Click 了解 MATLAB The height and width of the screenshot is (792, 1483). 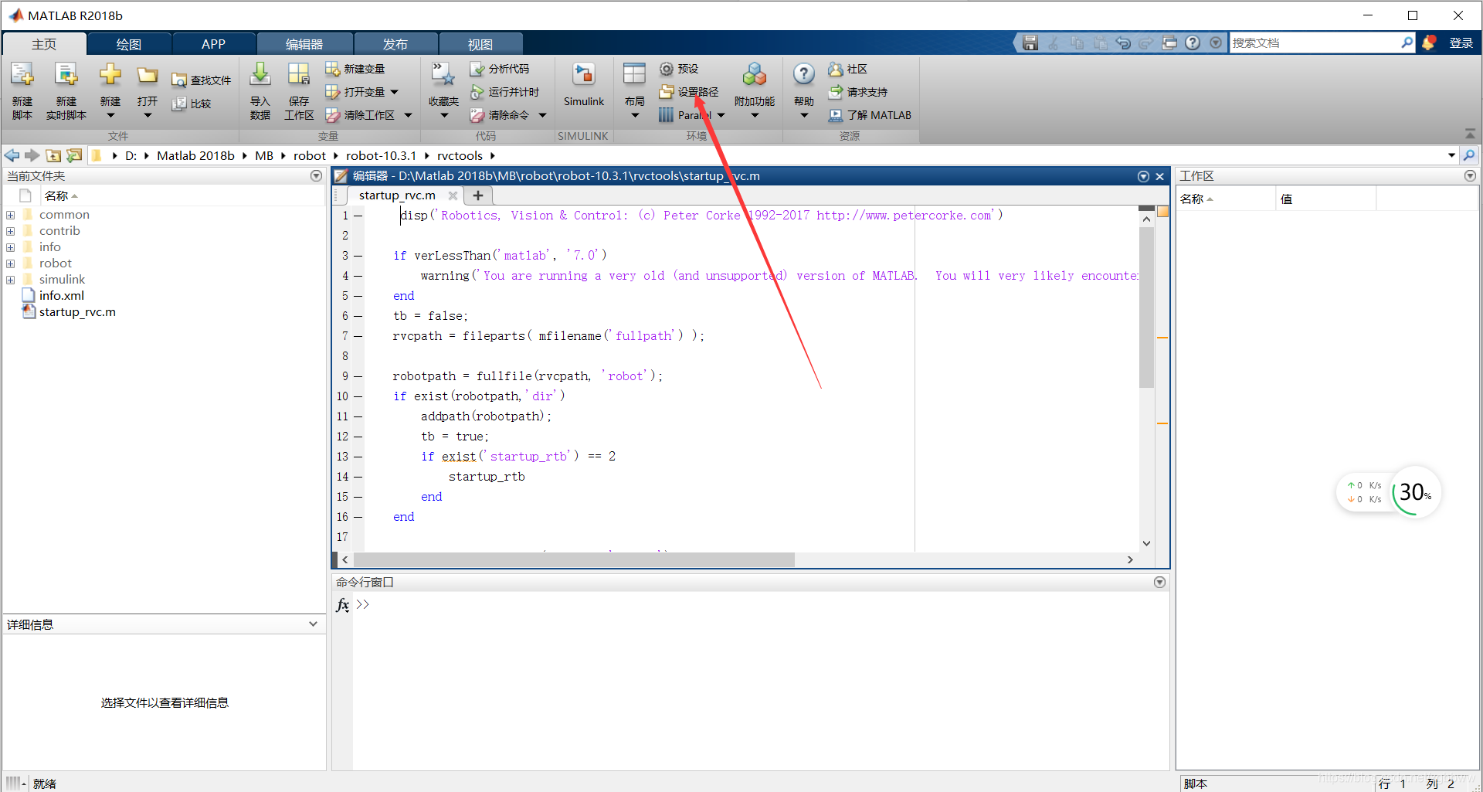pos(870,115)
